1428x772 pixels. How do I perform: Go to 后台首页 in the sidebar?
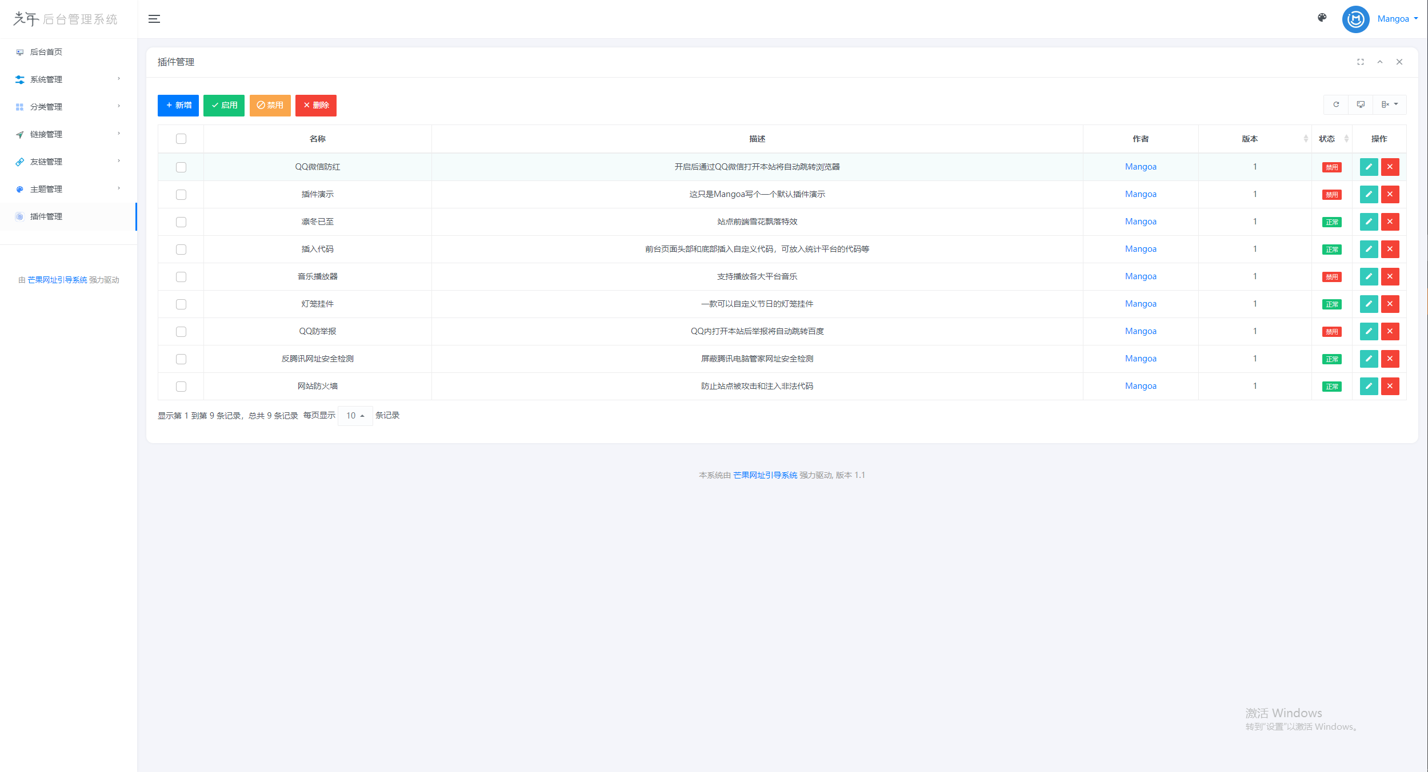coord(46,52)
